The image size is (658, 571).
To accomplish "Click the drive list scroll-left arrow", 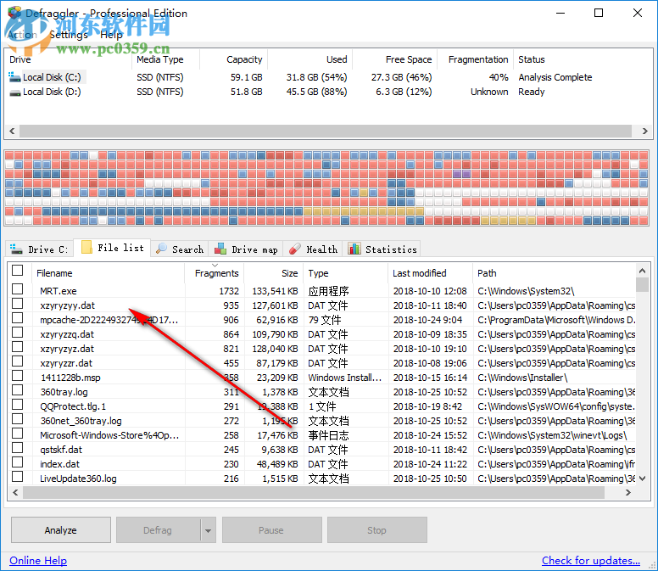I will [x=12, y=131].
